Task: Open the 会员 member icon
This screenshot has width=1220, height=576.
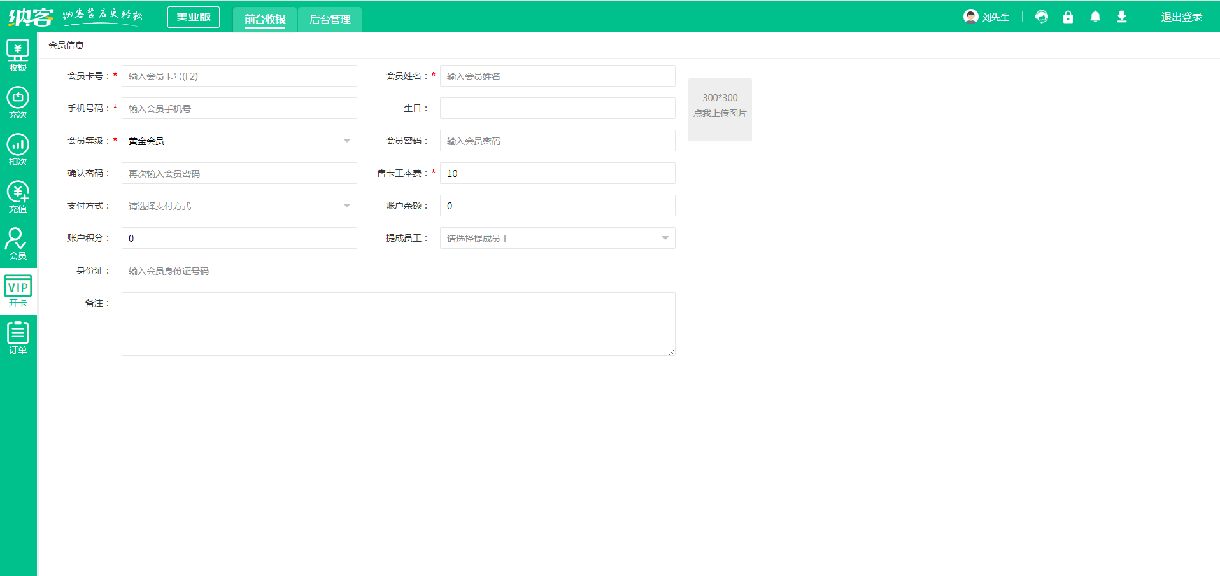Action: (18, 244)
